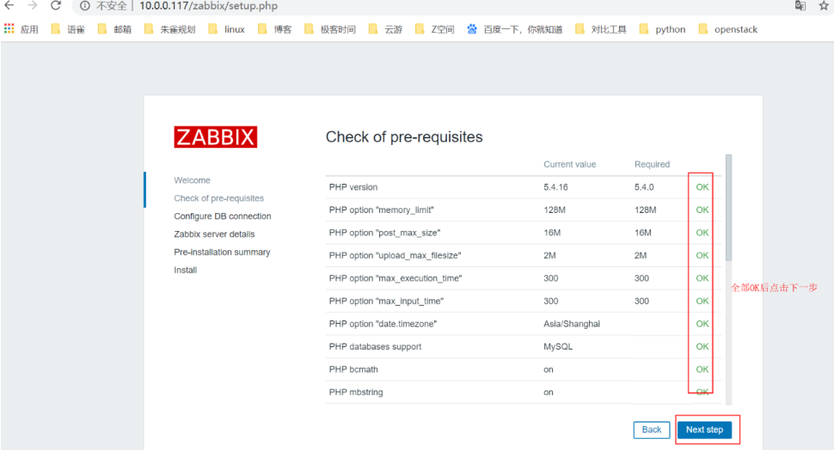834x450 pixels.
Task: Click the MySQL database value
Action: click(x=558, y=346)
